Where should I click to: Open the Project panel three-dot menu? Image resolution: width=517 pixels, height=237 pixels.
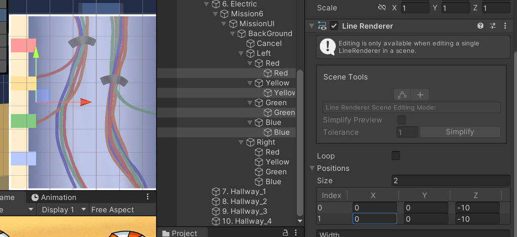point(296,233)
